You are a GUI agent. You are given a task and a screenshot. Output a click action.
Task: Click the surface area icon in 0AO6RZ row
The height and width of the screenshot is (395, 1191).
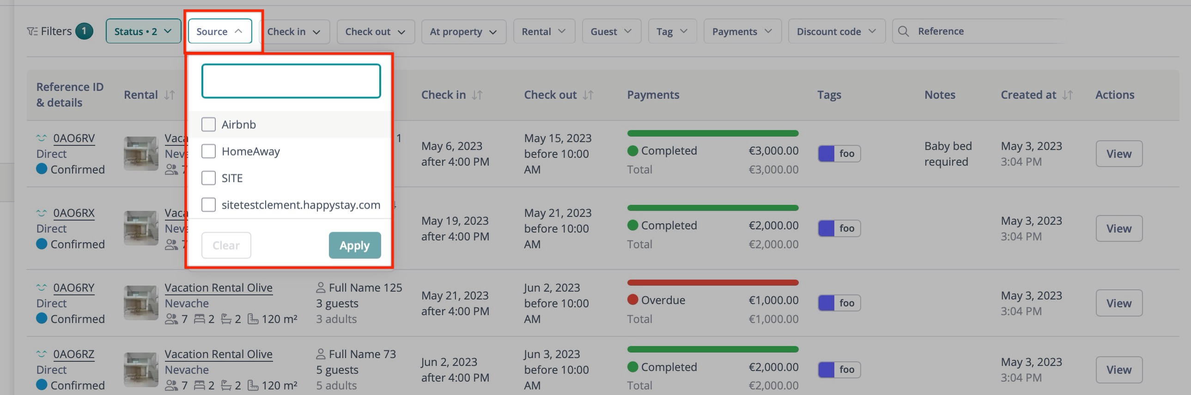tap(253, 385)
